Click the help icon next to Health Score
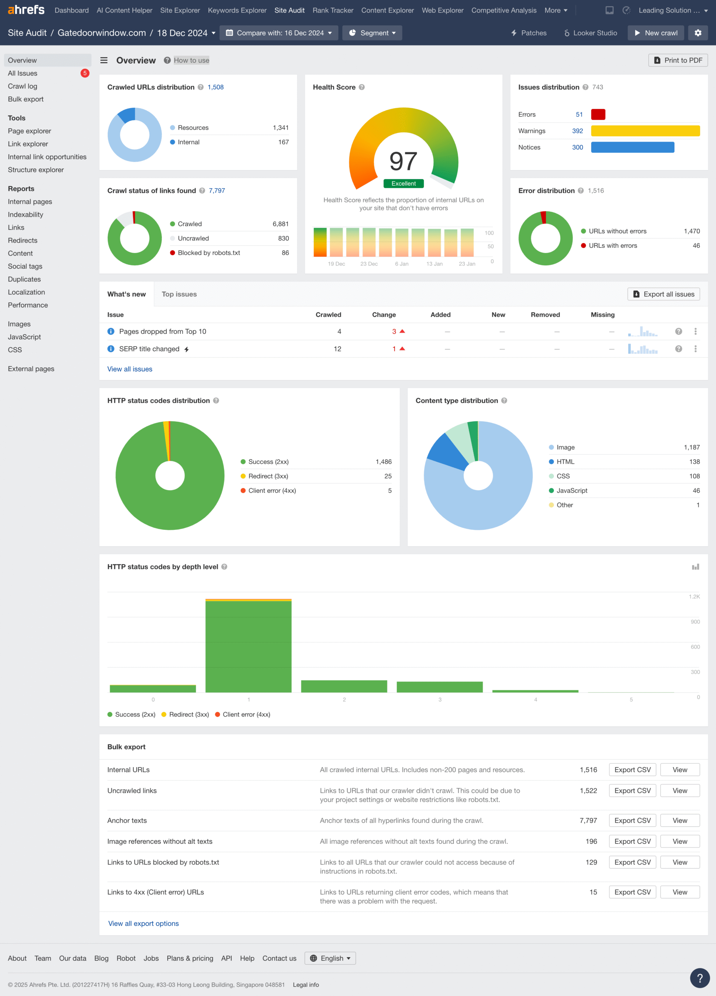This screenshot has width=716, height=996. 362,87
